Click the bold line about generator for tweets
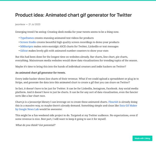The image size is (156, 144). tap(41, 73)
